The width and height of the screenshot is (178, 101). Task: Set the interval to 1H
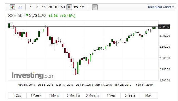click(x=56, y=7)
